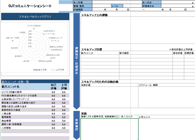Click the 上司評価 column header in the score table
Screen dimensions: 195x140
coord(64,86)
